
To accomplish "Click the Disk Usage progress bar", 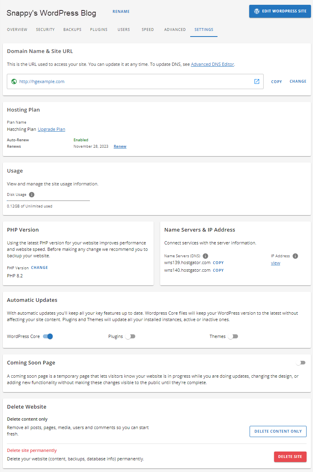I will (x=48, y=200).
